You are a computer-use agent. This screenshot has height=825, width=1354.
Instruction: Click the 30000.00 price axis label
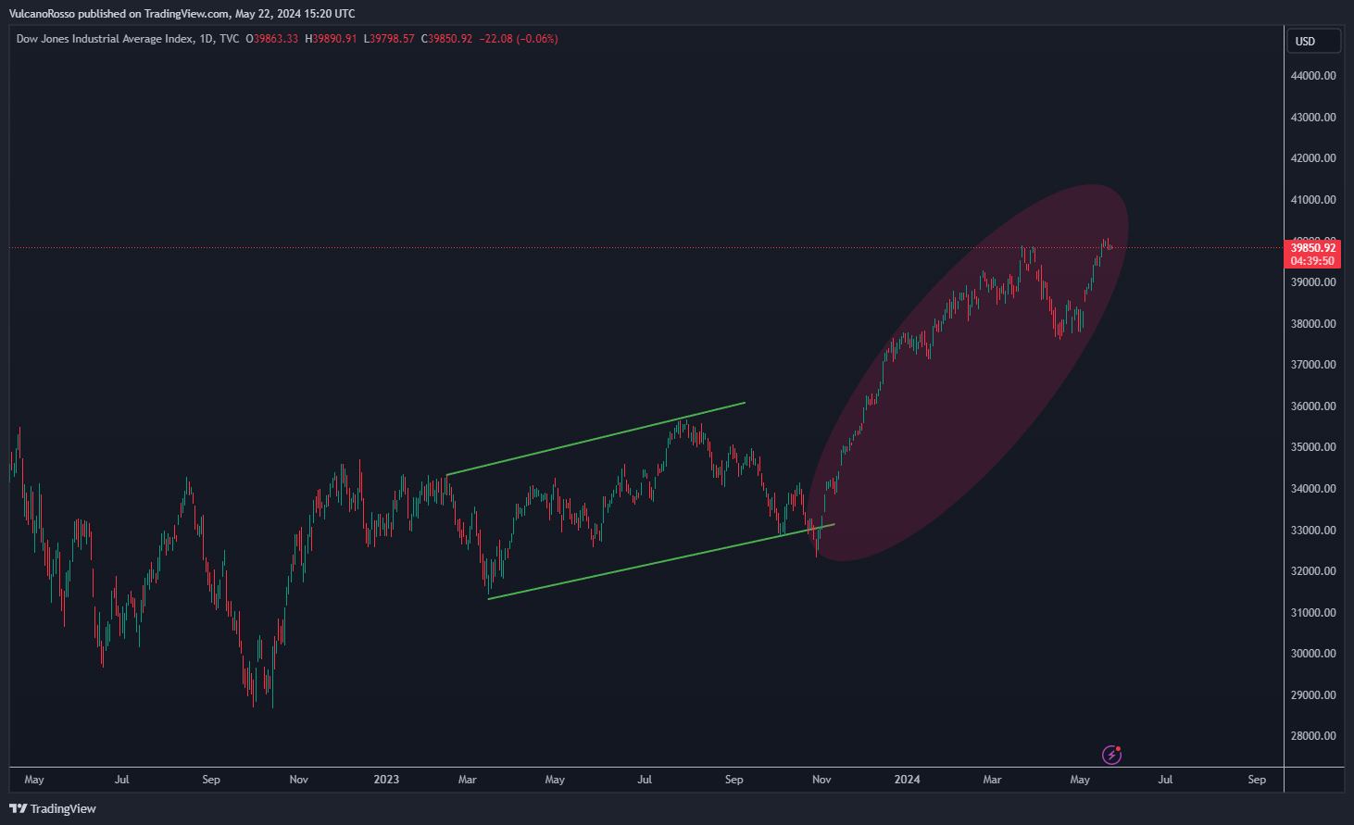tap(1313, 654)
